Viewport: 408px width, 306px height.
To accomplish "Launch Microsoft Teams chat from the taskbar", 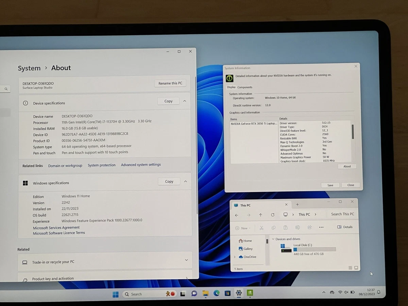I will tap(194, 293).
